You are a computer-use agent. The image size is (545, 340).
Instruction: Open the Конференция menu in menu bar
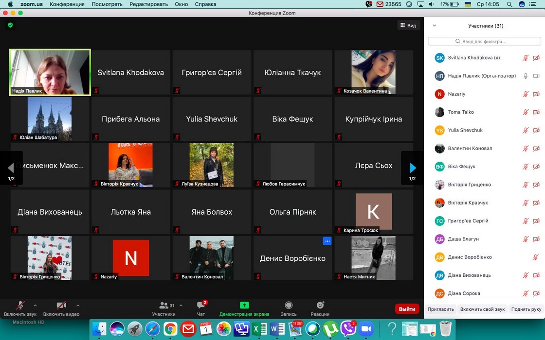(67, 4)
